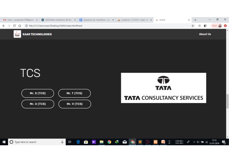229x162 pixels.
Task: Open the Microsoft Store taskbar icon
Action: [86, 142]
